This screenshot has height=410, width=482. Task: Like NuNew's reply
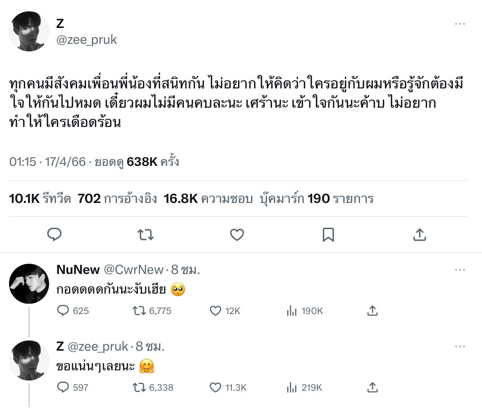click(x=215, y=311)
